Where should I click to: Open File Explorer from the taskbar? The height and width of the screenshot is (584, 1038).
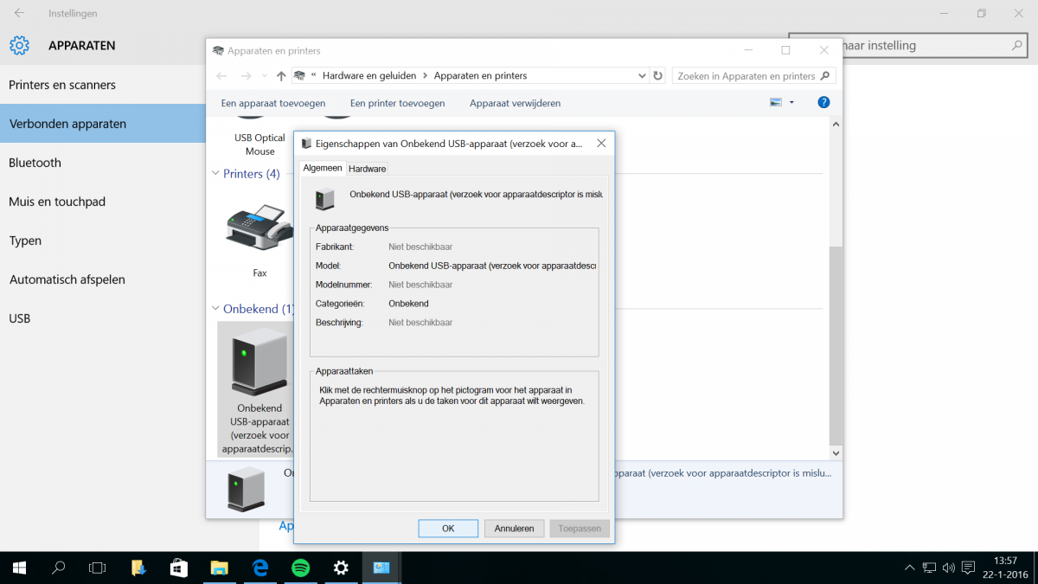coord(220,568)
